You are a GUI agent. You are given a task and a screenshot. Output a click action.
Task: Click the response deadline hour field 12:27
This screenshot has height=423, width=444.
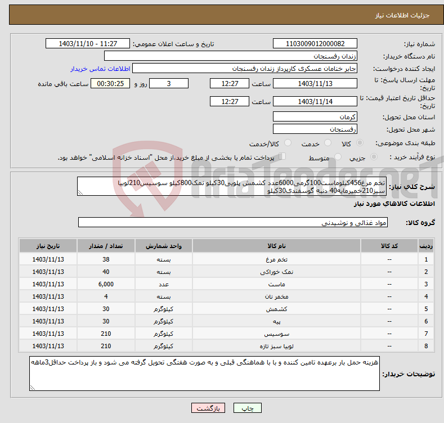coord(230,83)
